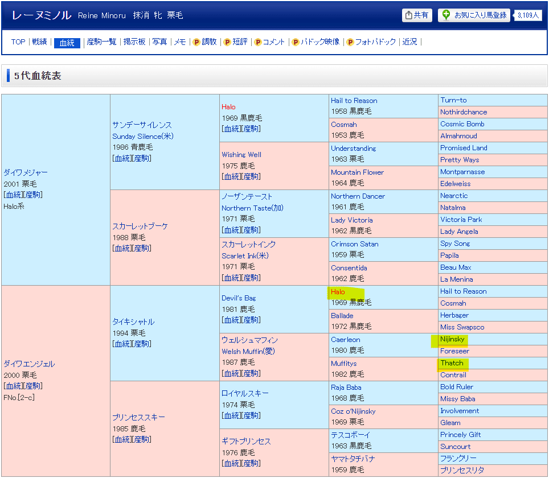The image size is (549, 478).
Task: Open the テスコボーイ link
Action: (x=350, y=435)
